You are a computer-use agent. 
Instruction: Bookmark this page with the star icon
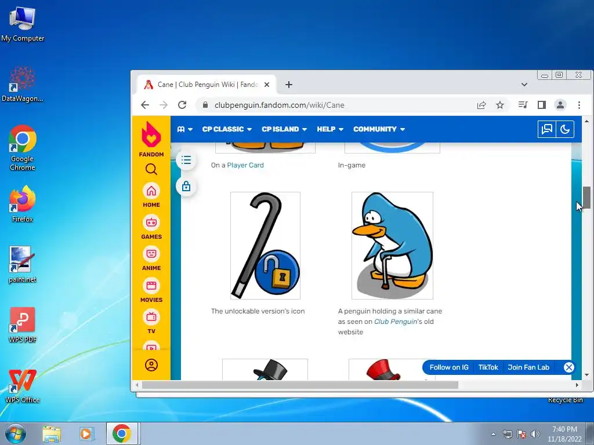[500, 105]
